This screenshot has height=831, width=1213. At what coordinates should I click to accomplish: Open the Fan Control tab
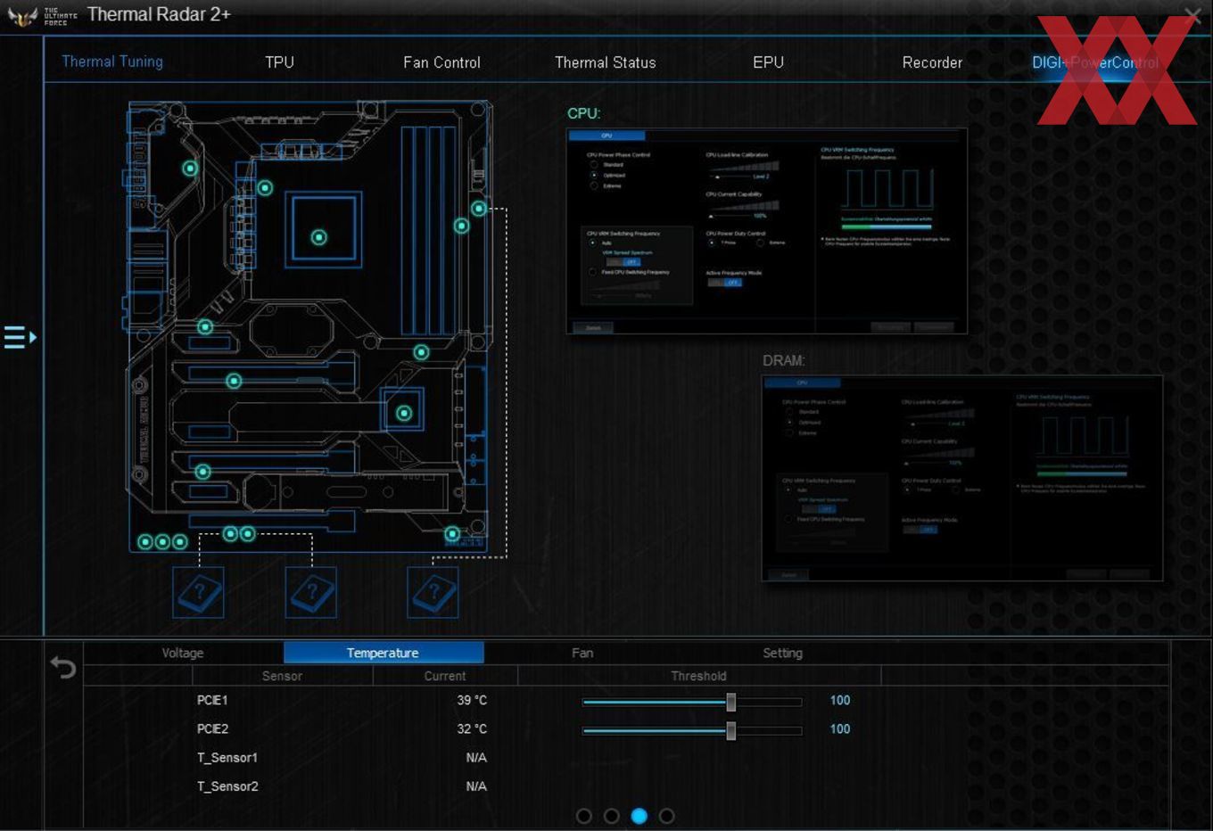(x=441, y=62)
